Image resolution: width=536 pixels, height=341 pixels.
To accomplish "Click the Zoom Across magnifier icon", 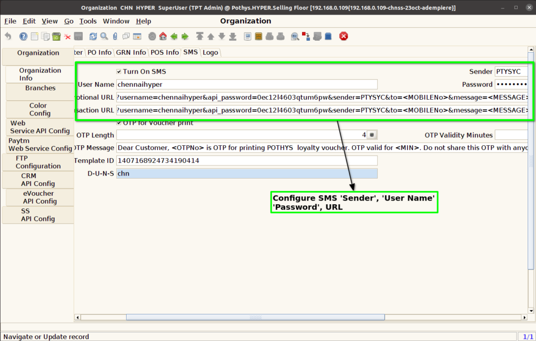I will click(x=295, y=36).
